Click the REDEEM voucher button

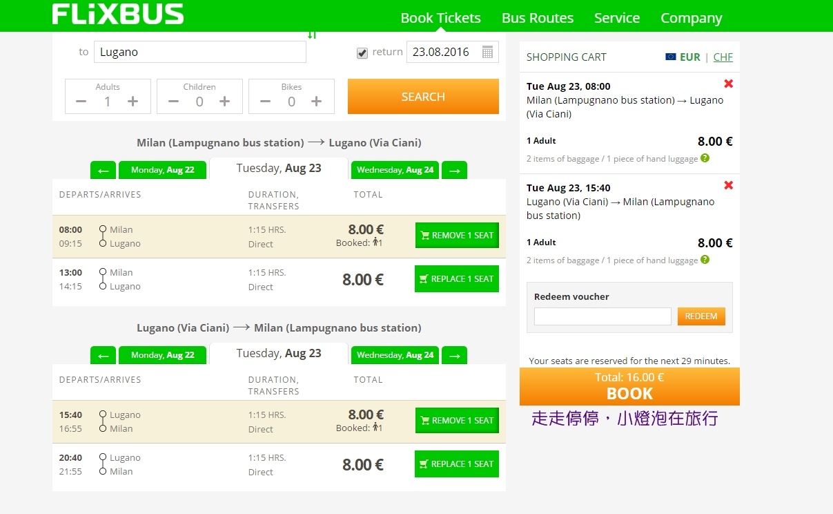click(701, 316)
